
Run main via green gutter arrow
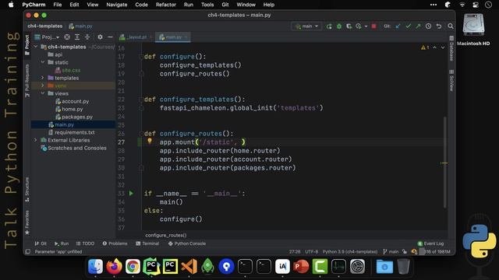pyautogui.click(x=131, y=194)
